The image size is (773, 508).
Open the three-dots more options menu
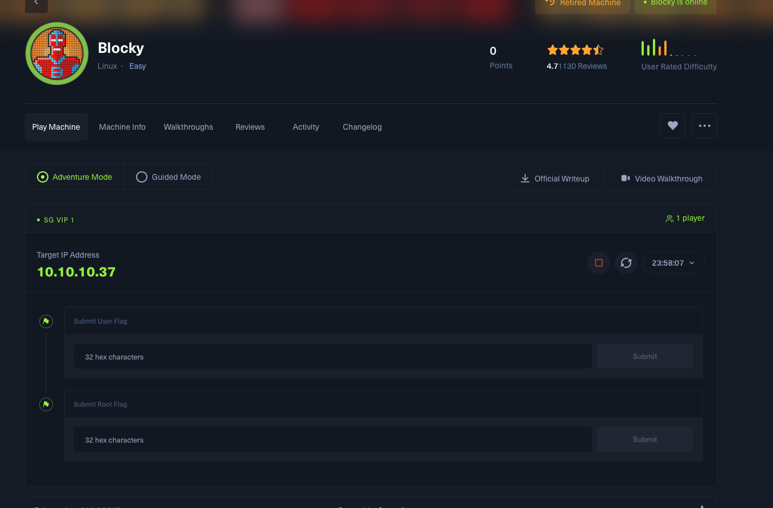click(704, 126)
